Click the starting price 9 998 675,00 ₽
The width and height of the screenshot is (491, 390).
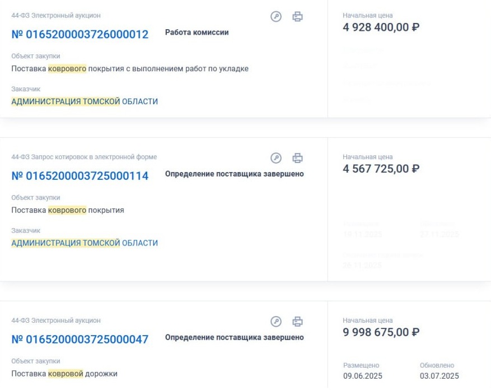381,332
